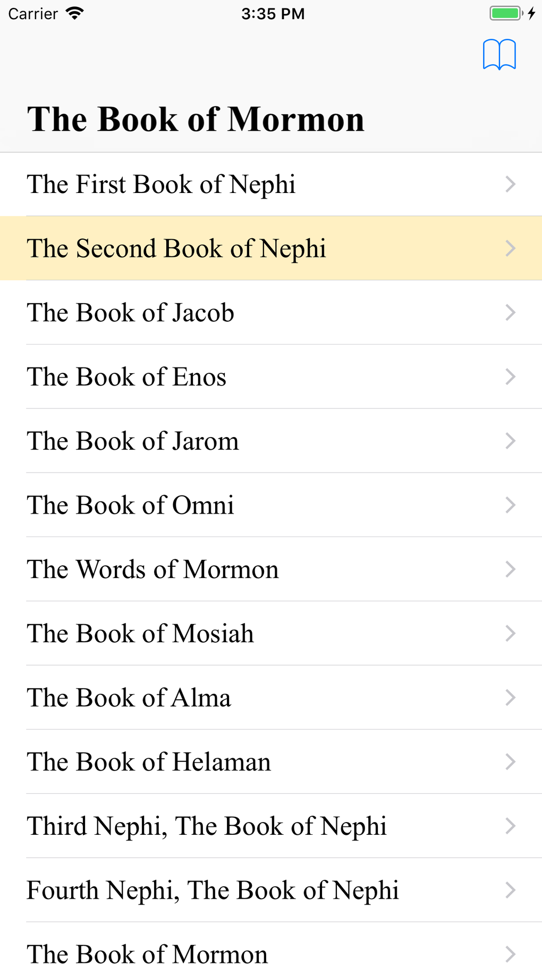Screen dimensions: 542x964
Task: Tap the battery icon in status bar
Action: pyautogui.click(x=505, y=13)
